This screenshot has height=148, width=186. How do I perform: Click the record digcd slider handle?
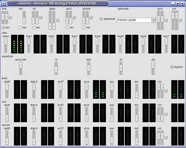[34, 141]
